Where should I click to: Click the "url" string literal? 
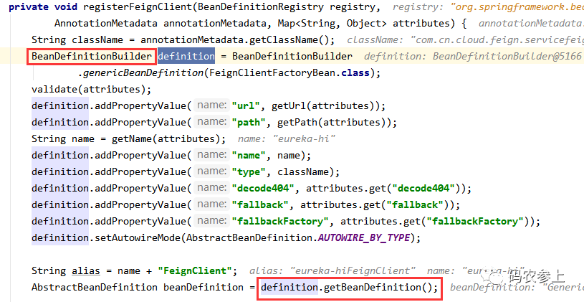tap(245, 105)
